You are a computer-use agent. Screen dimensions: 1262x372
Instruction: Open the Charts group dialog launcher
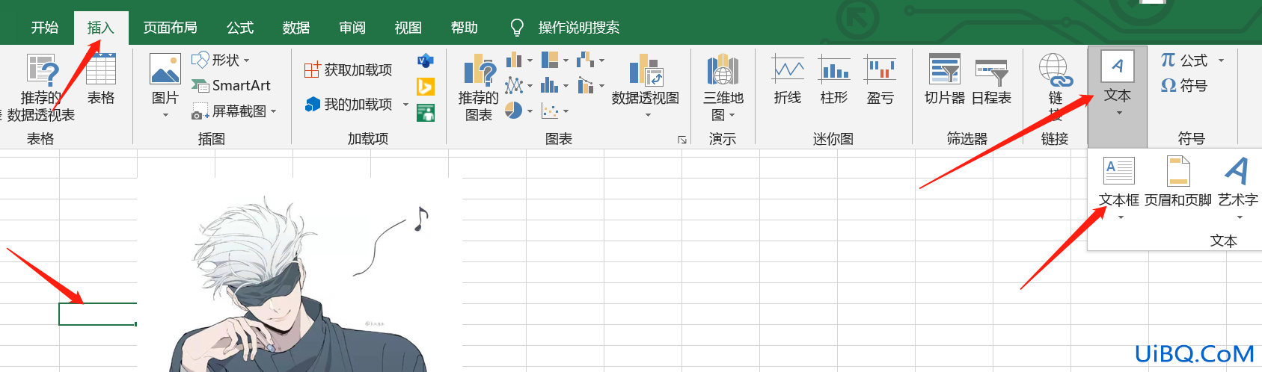(x=682, y=140)
